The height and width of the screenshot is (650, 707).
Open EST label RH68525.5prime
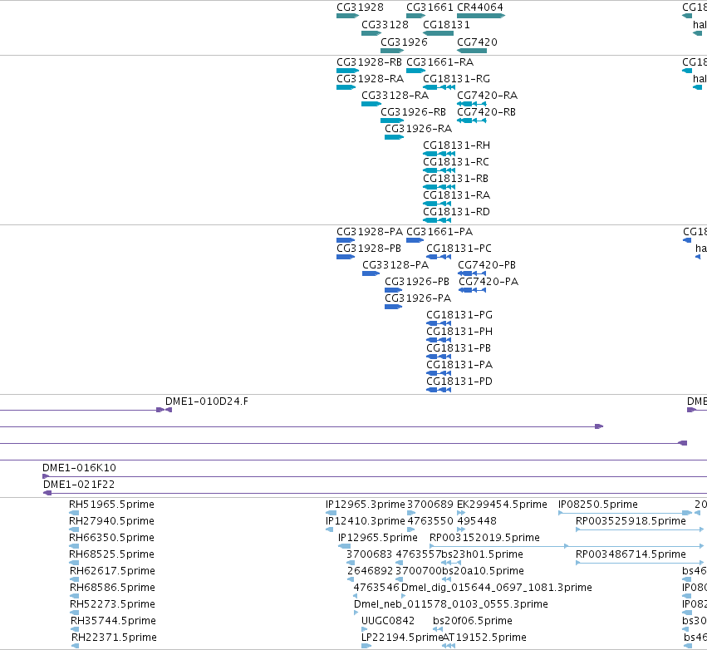tap(111, 554)
